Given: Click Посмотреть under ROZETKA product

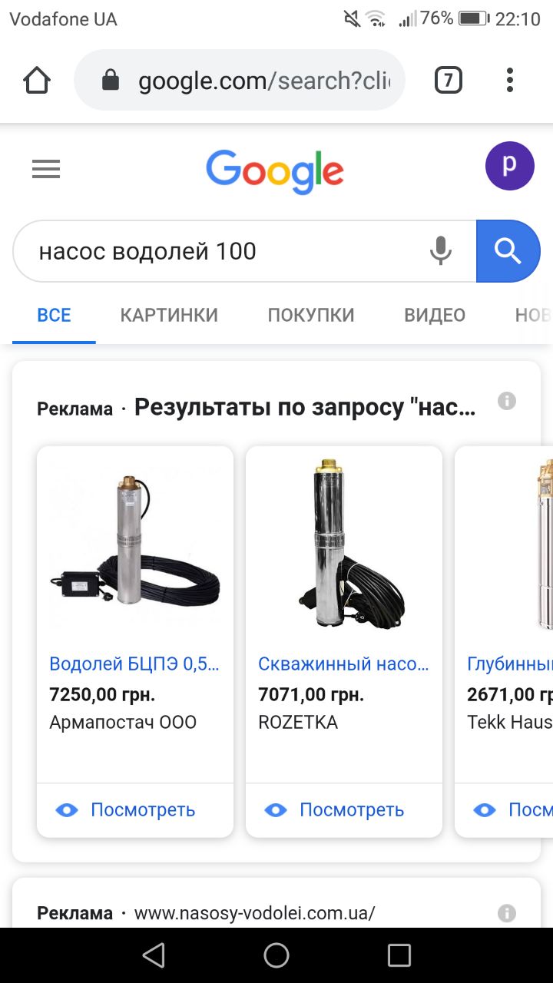Looking at the screenshot, I should click(335, 809).
